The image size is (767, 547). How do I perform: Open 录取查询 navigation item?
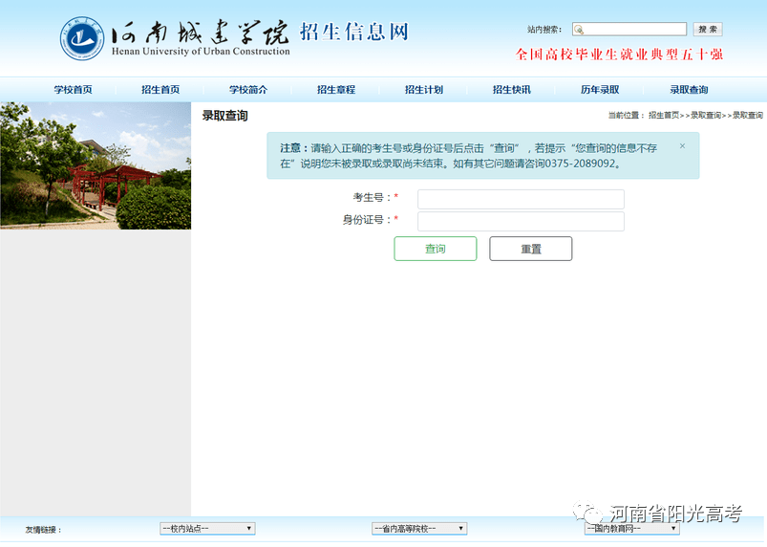click(689, 90)
